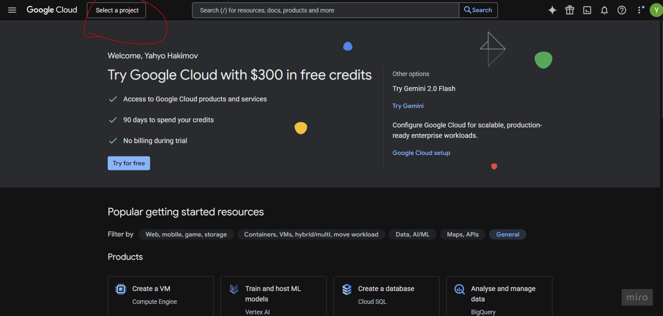Click the Popular getting started resources heading
Screen dimensions: 663x316
click(x=186, y=212)
